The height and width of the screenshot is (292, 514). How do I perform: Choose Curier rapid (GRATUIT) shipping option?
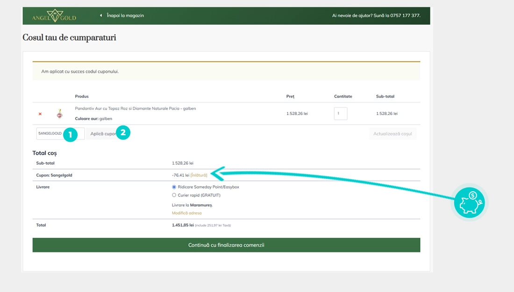[x=174, y=195]
